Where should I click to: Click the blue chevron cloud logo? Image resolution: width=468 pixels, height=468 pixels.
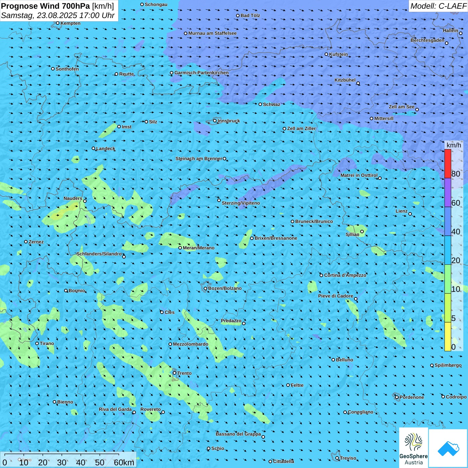(448, 448)
